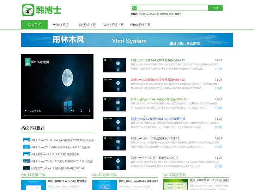The height and width of the screenshot is (190, 254).
Task: Open thumbnail for 最新win11 64位珍藏怀旧版 article
Action: pos(115,124)
